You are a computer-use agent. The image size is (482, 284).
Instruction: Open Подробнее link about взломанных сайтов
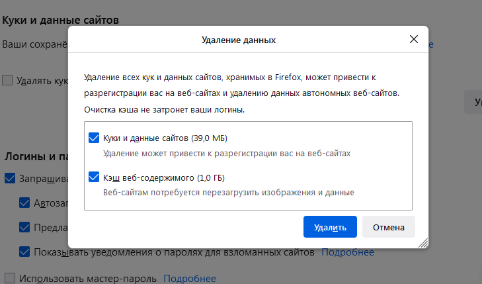click(x=347, y=252)
